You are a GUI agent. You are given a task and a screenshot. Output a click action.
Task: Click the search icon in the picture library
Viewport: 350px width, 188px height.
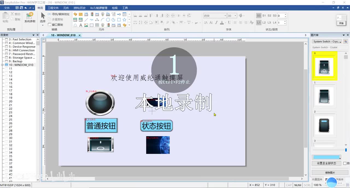tap(346, 42)
